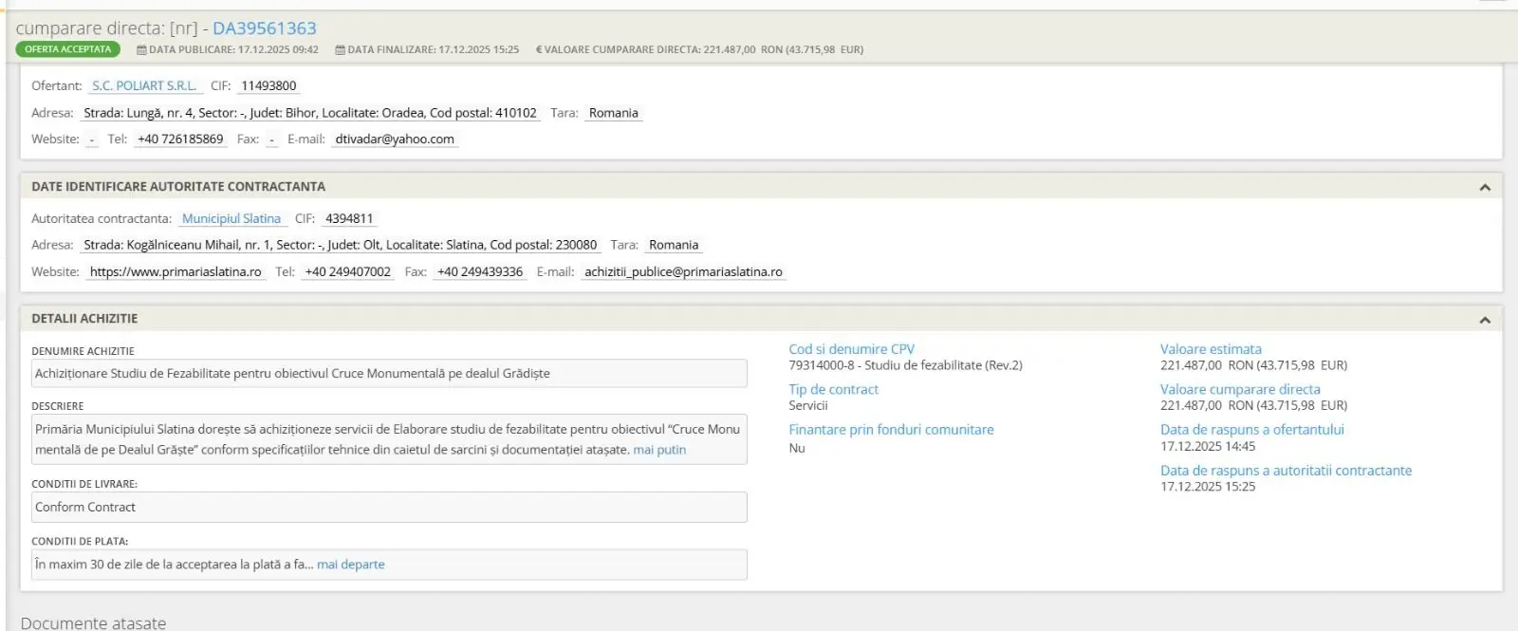
Task: Click the calendar icon beside DATA PUBLICARE
Action: click(141, 50)
